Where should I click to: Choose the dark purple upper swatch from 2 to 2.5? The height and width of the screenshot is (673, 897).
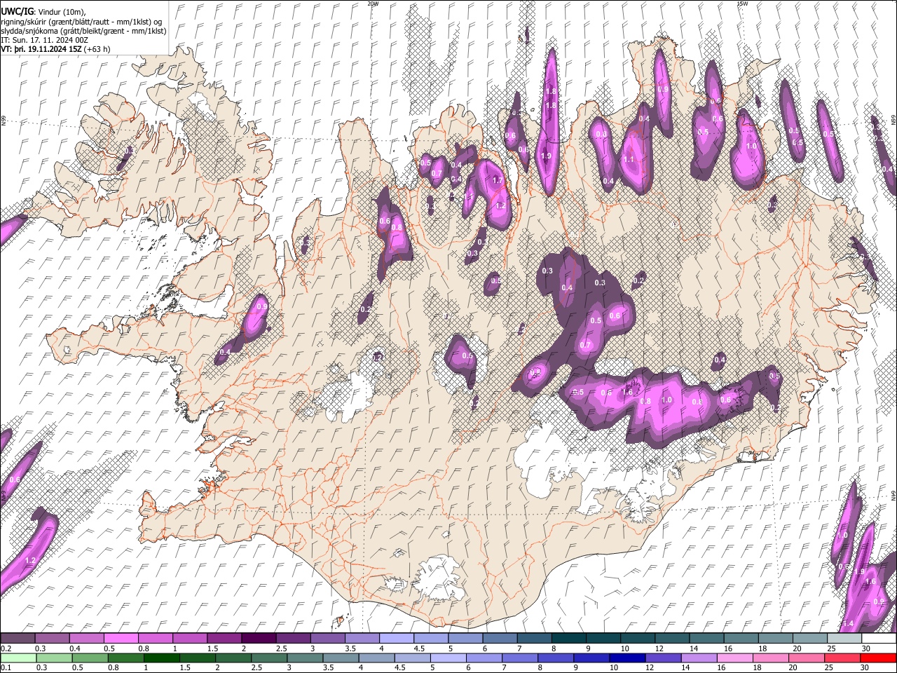pyautogui.click(x=259, y=638)
